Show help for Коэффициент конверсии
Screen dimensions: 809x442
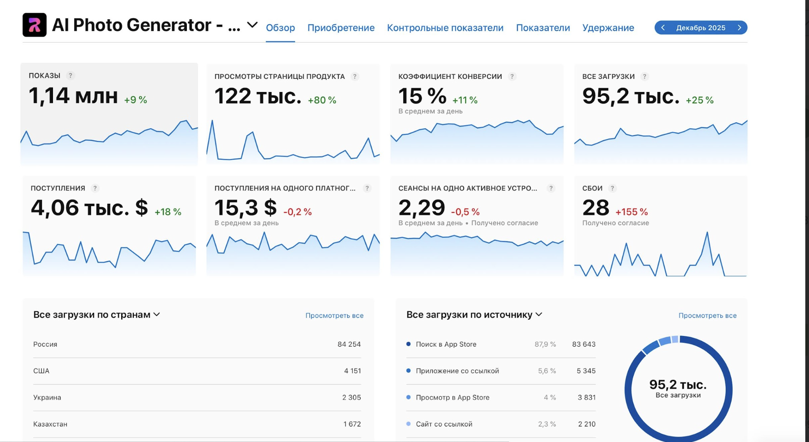[512, 76]
